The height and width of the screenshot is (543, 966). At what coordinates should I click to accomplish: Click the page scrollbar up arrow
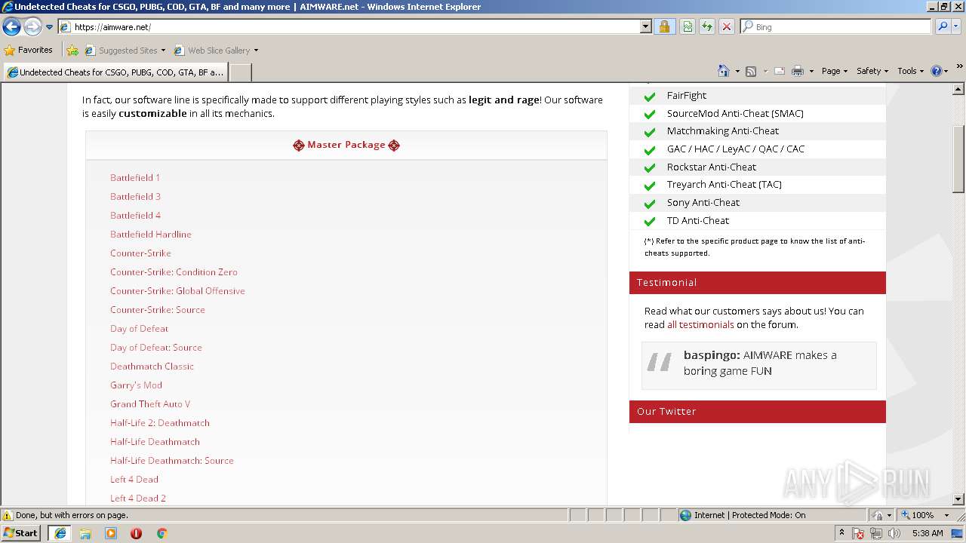tap(958, 89)
